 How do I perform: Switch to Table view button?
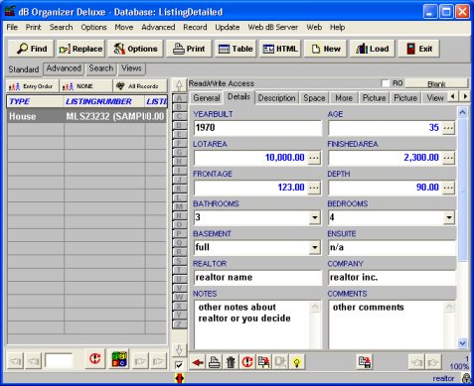tap(236, 49)
